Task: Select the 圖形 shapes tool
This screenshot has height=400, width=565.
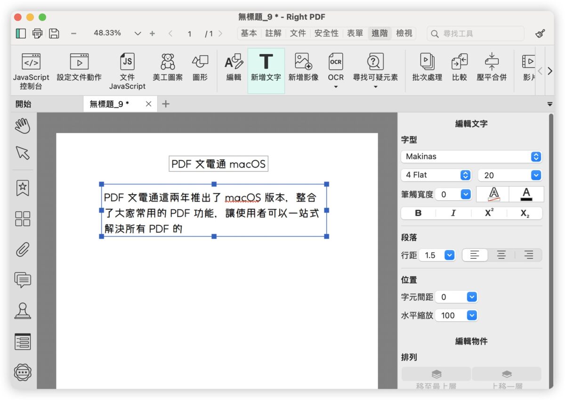Action: click(x=200, y=67)
